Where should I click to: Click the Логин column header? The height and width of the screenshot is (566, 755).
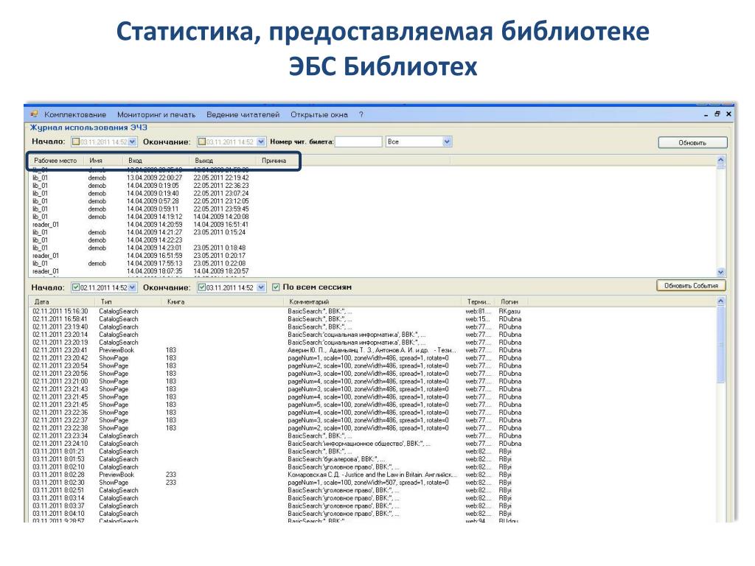[x=510, y=301]
